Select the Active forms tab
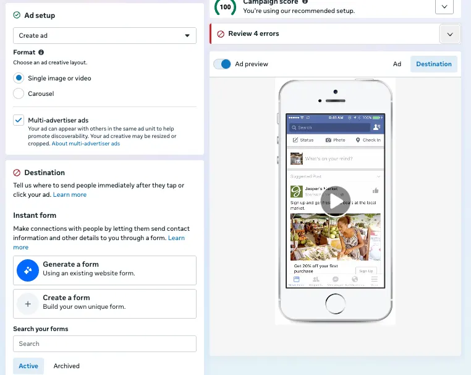471x375 pixels. [x=28, y=366]
